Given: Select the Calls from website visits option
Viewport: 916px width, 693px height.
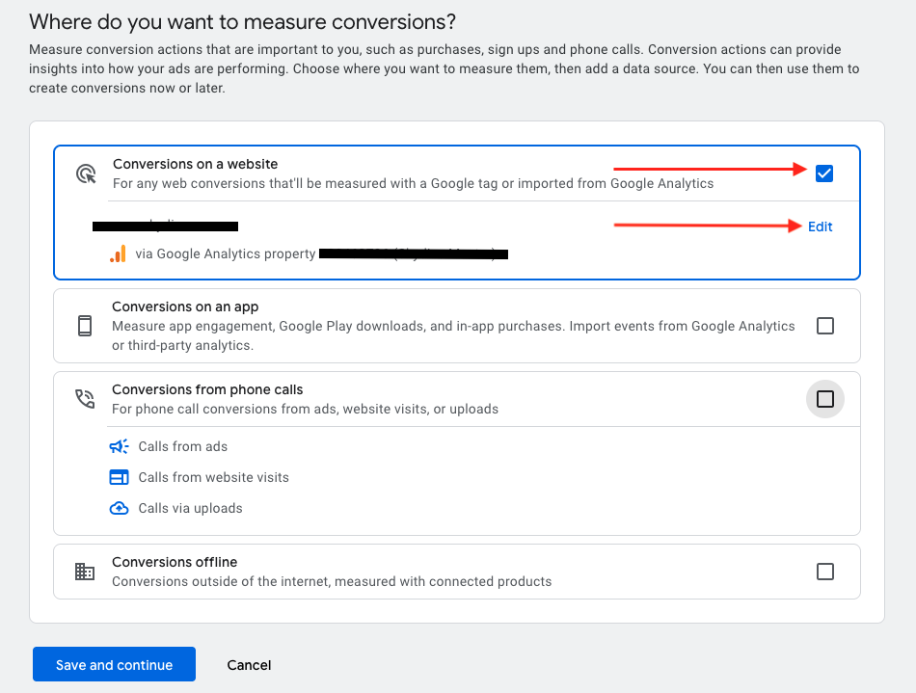Looking at the screenshot, I should pos(213,477).
